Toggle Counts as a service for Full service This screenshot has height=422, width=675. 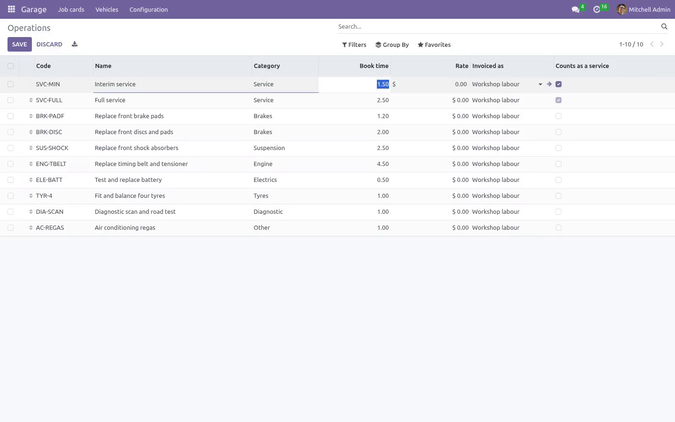pos(558,100)
